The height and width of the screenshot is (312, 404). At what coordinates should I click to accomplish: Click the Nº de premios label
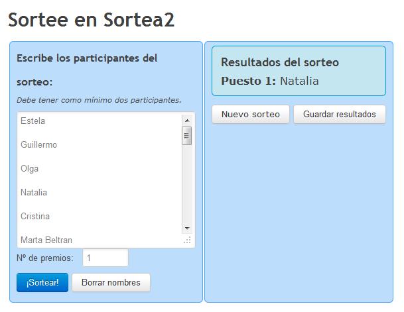[x=45, y=258]
